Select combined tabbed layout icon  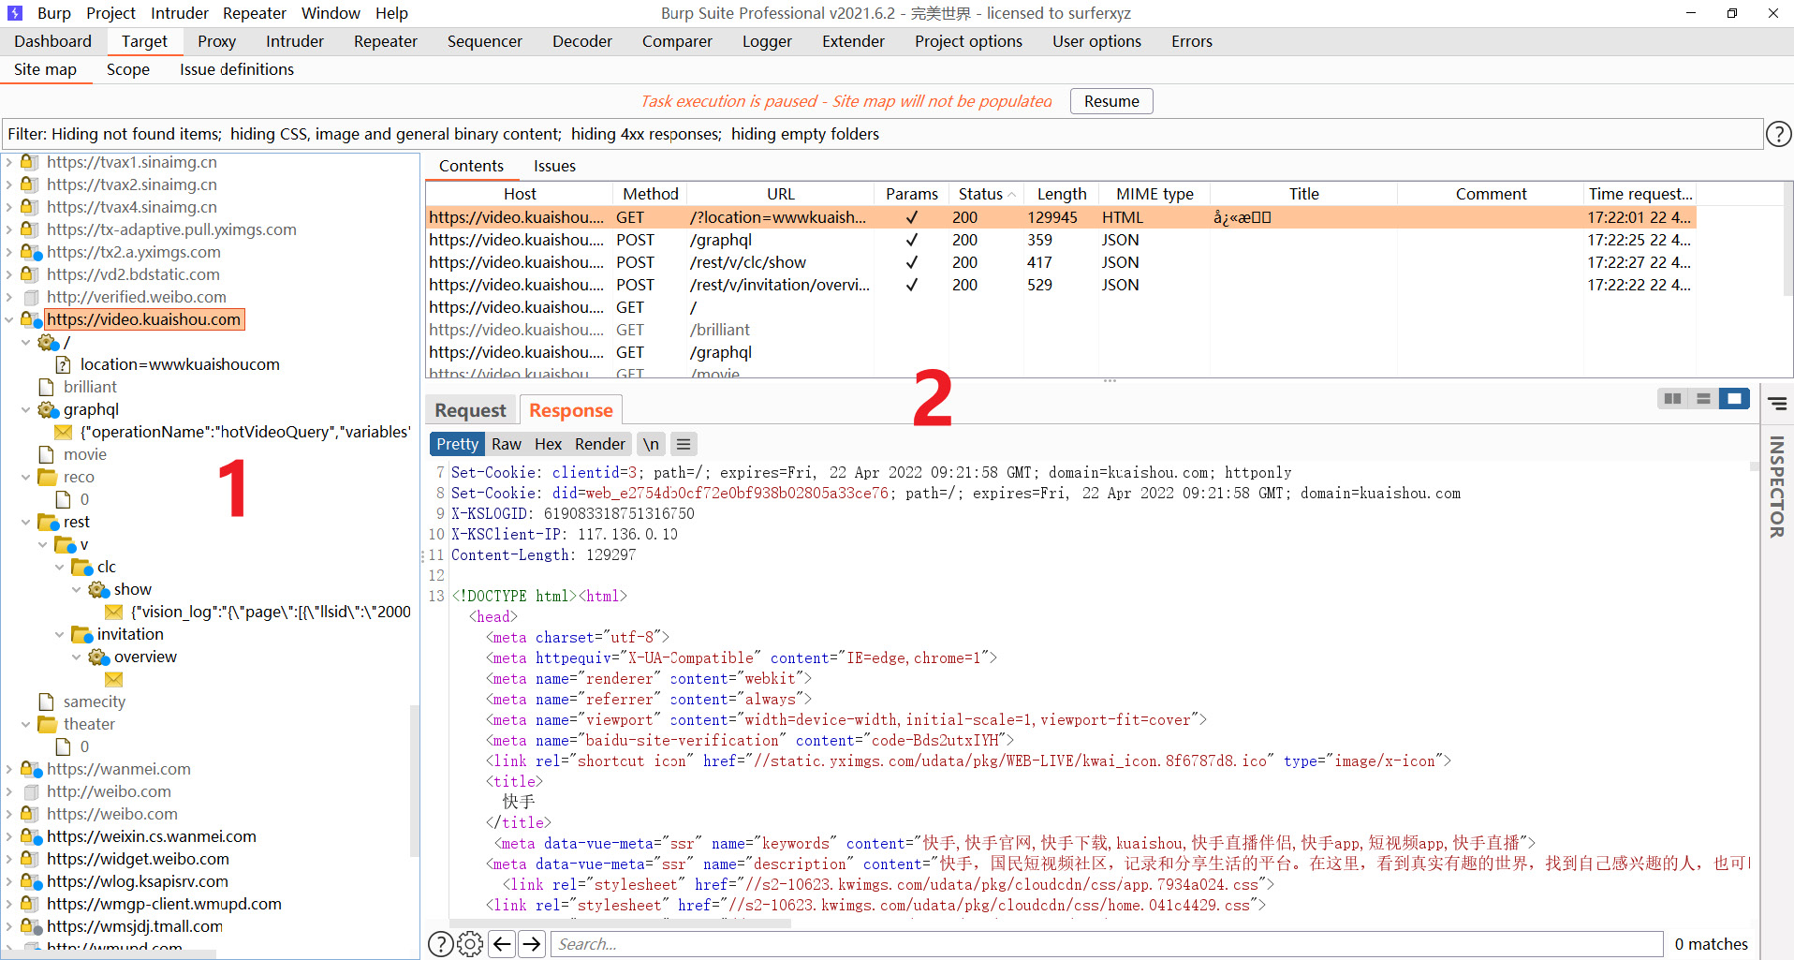[x=1734, y=399]
